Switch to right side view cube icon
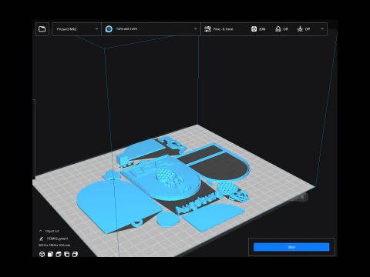The height and width of the screenshot is (277, 370). point(75,254)
